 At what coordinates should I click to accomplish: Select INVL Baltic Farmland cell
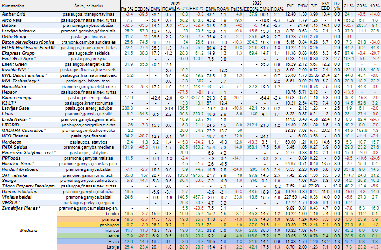[x=28, y=75]
